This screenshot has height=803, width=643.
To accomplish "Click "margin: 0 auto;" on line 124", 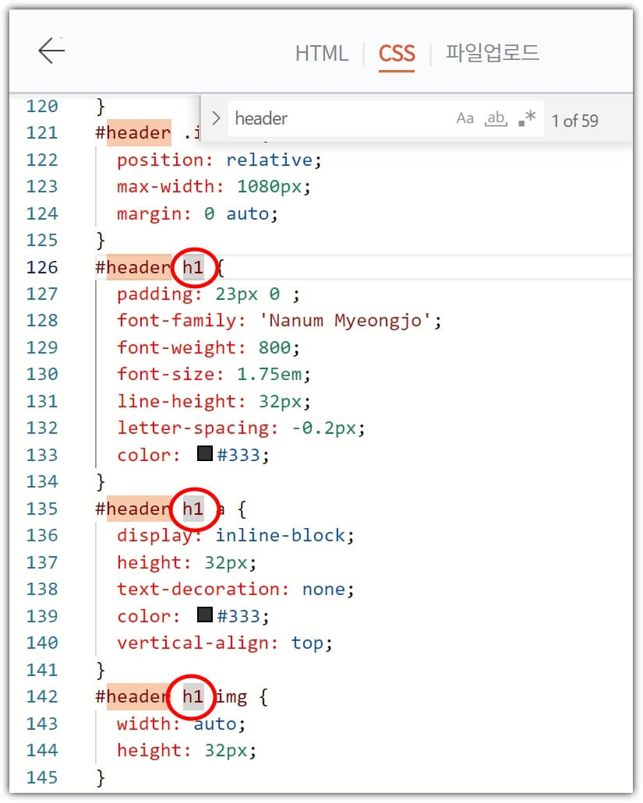I will [x=197, y=214].
